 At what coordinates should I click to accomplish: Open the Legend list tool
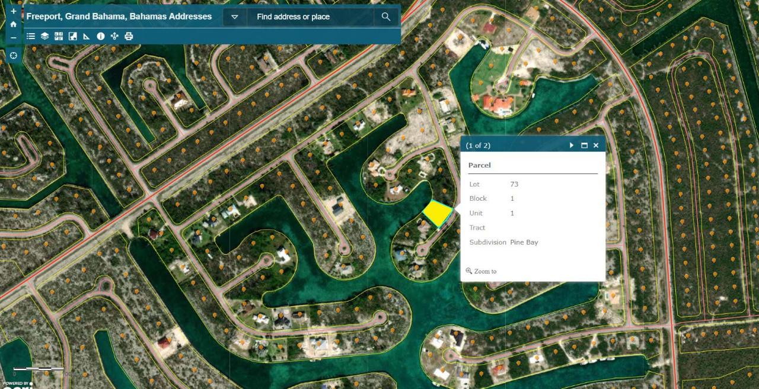[31, 36]
